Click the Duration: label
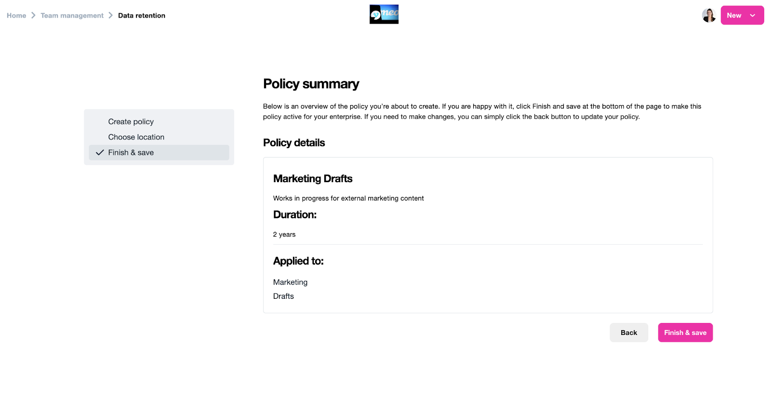 tap(295, 215)
